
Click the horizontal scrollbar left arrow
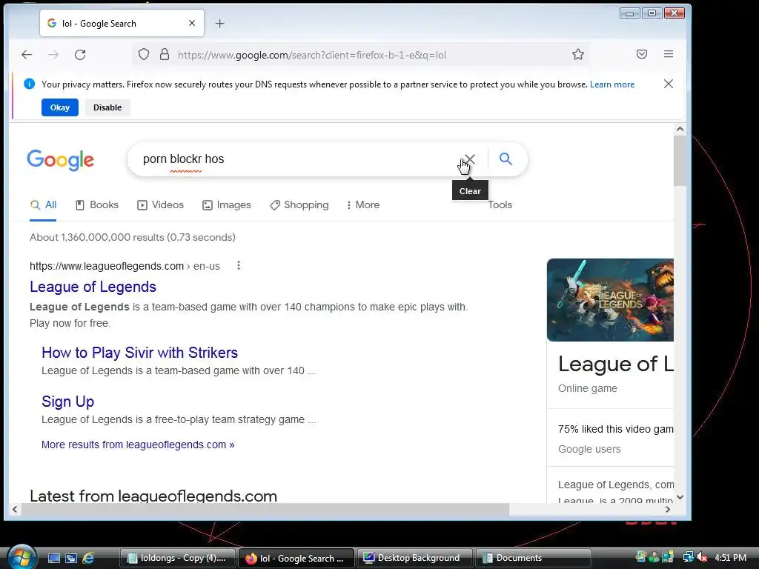[15, 509]
